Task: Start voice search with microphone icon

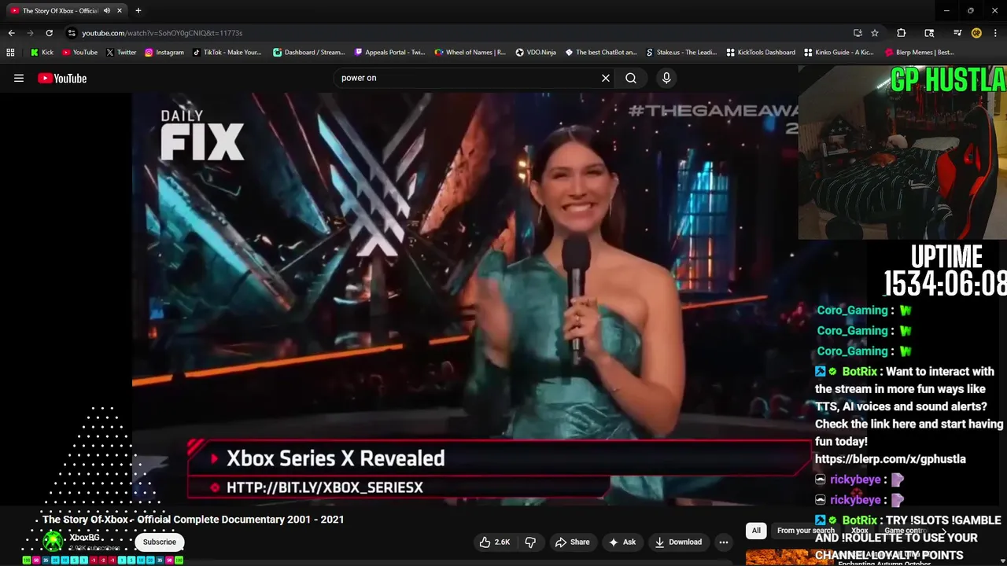Action: pyautogui.click(x=666, y=78)
